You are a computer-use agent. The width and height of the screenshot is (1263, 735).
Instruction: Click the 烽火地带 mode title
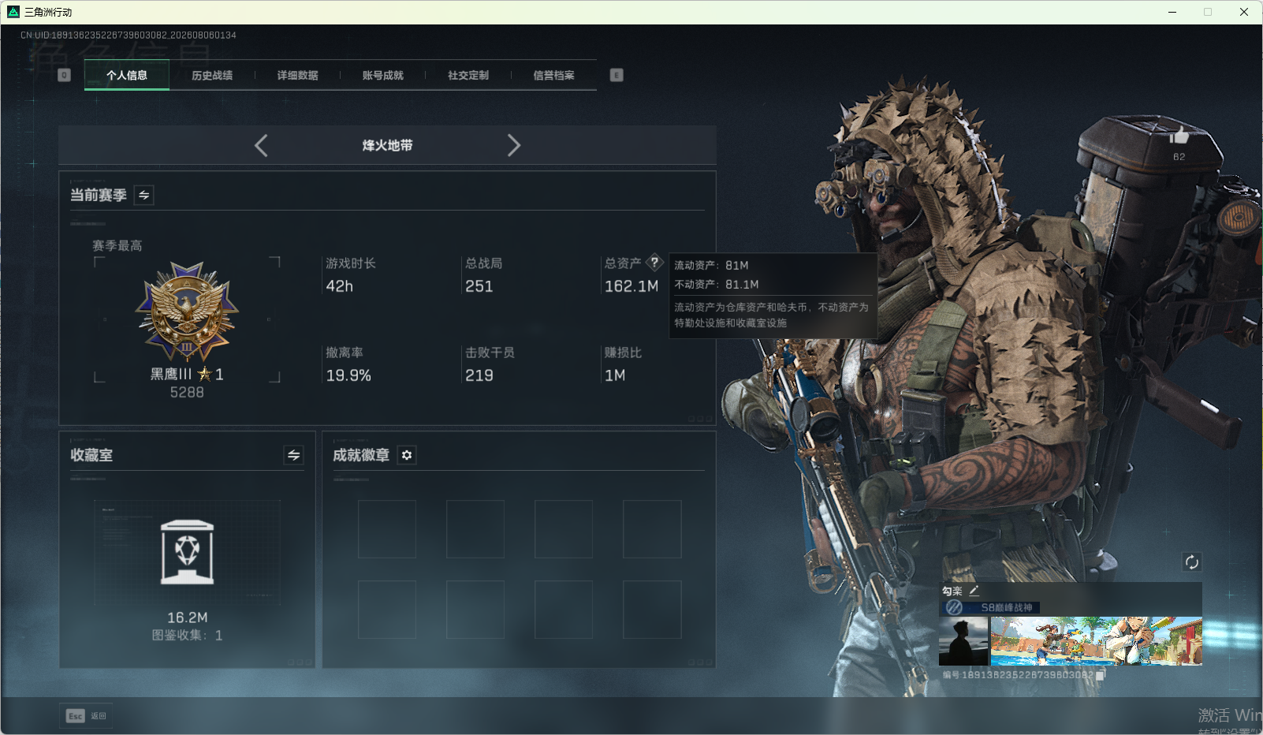click(387, 145)
